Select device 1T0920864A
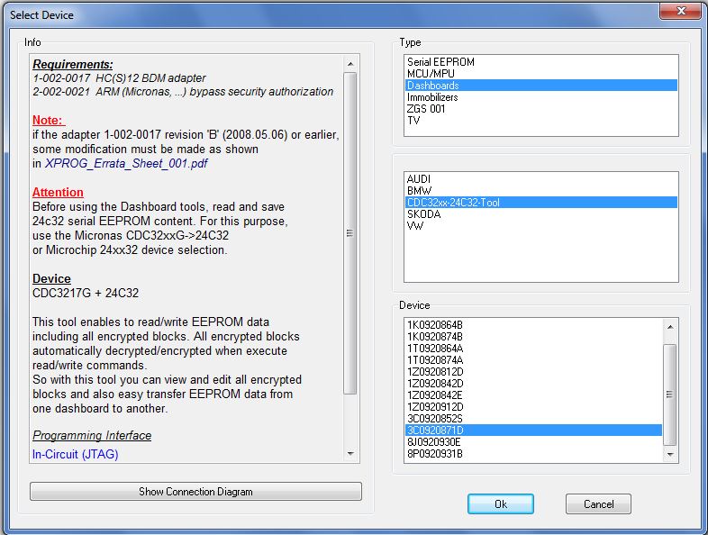This screenshot has height=535, width=708. click(x=534, y=348)
